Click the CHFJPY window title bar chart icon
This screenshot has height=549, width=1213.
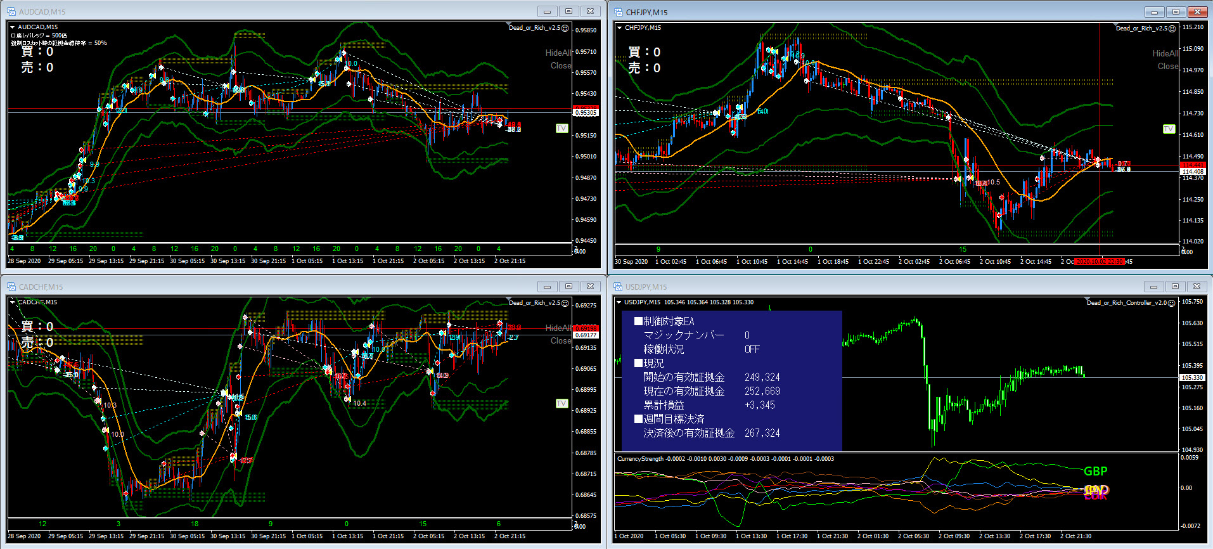point(618,12)
